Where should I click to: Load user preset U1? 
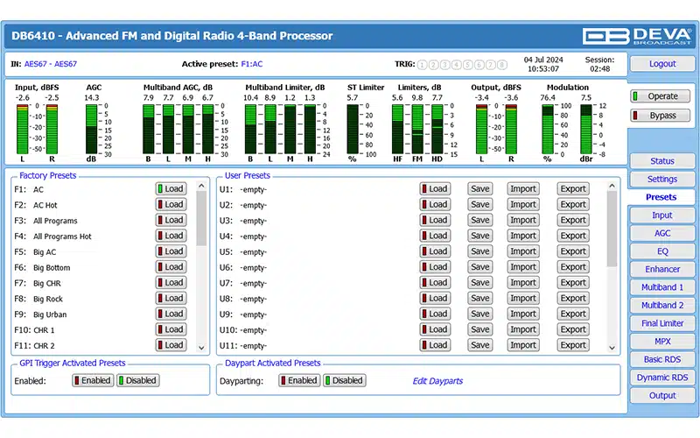[x=435, y=188]
